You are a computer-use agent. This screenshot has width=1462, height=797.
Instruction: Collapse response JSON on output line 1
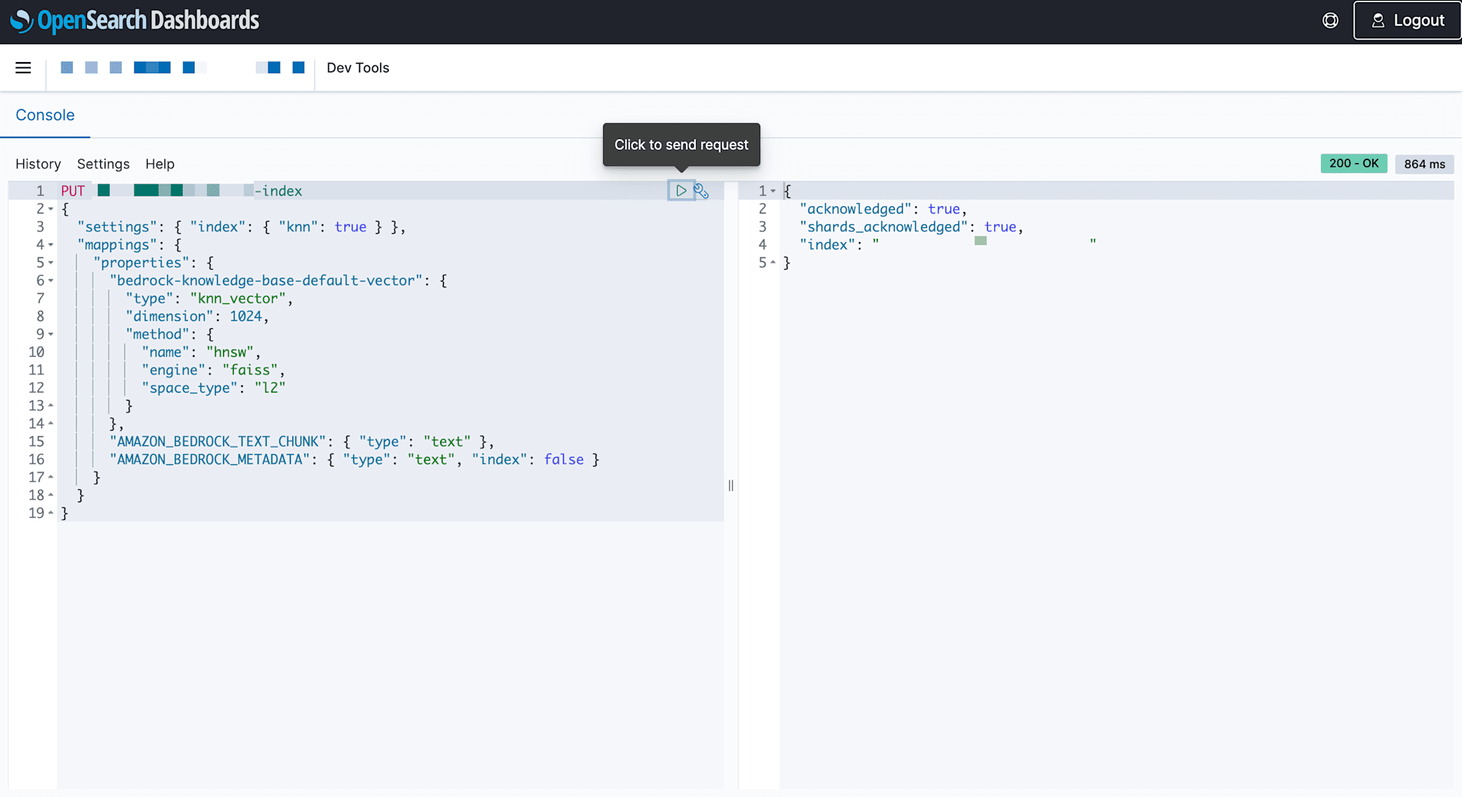773,191
